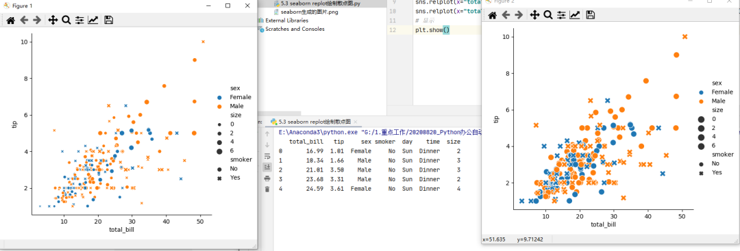Click trash icon to clear console output
The height and width of the screenshot is (251, 740).
click(267, 189)
